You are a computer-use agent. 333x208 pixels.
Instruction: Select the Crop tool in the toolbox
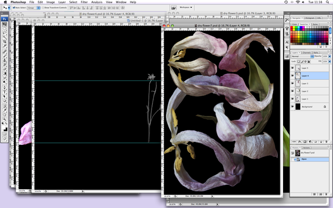click(4, 42)
